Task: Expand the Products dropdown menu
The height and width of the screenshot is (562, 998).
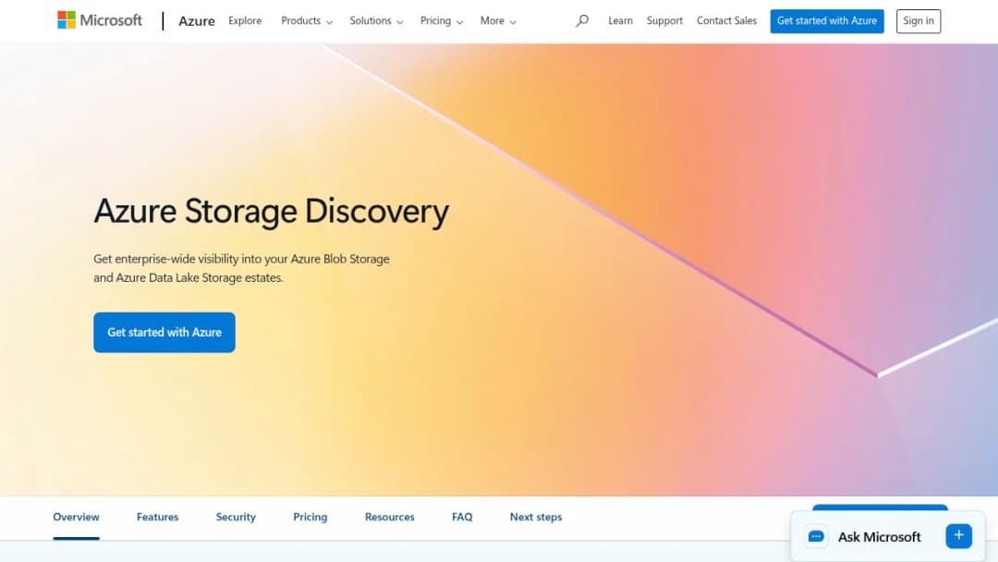Action: [x=307, y=20]
